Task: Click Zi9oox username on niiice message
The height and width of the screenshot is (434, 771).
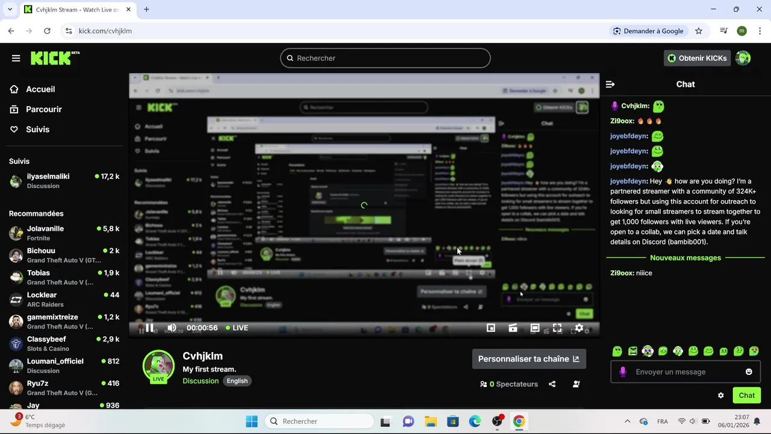Action: click(622, 273)
